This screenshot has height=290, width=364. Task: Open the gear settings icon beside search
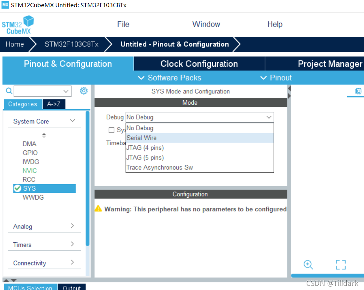click(83, 91)
